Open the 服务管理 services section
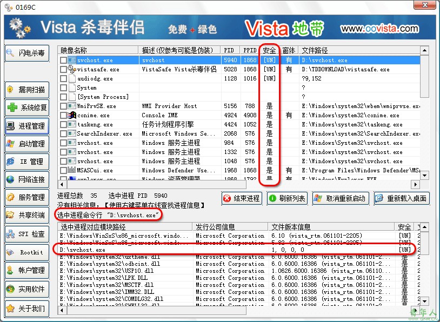This screenshot has width=440, height=322. (27, 197)
